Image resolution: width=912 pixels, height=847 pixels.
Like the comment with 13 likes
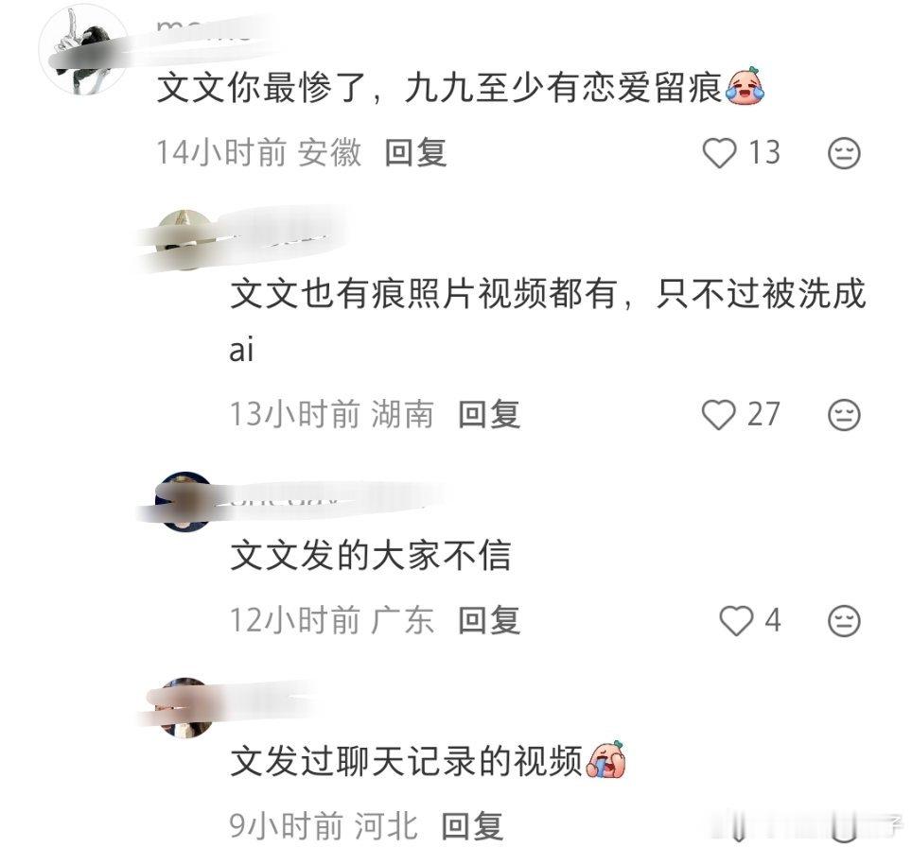[720, 153]
